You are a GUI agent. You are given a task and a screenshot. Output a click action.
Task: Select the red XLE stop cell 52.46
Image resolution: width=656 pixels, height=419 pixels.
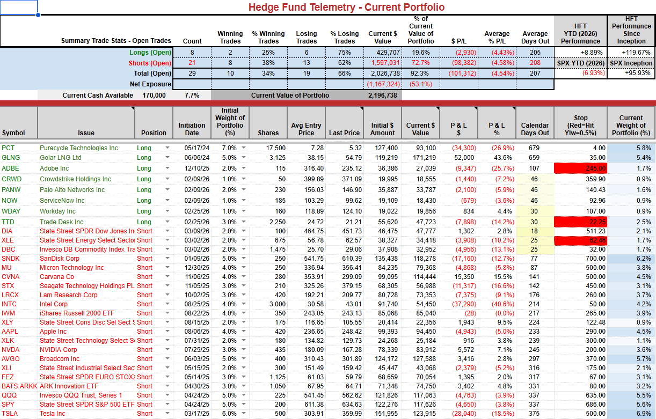click(x=580, y=240)
